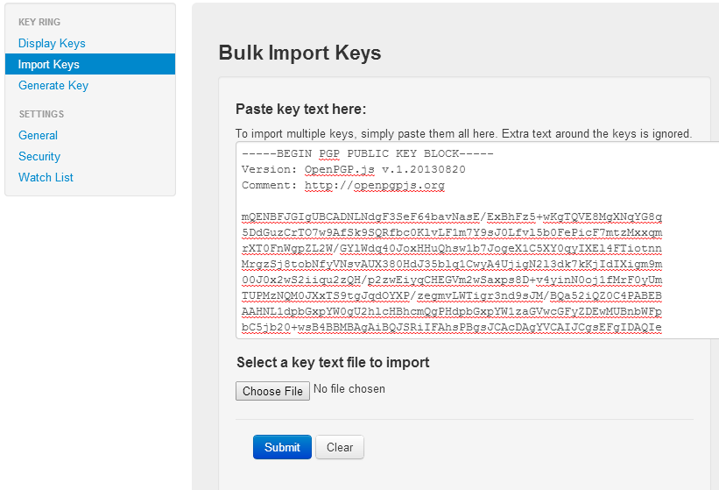Click the Paste key text here label
The image size is (719, 490).
click(300, 110)
